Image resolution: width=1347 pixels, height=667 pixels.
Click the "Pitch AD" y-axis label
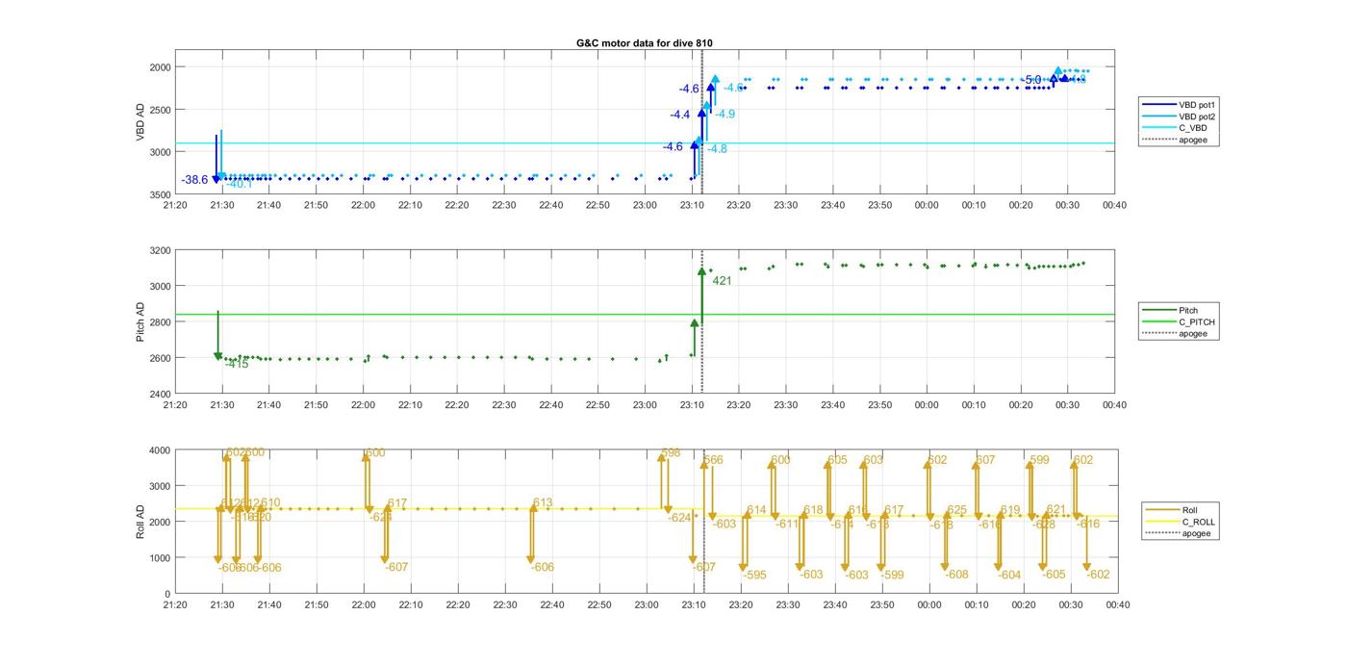click(x=140, y=321)
